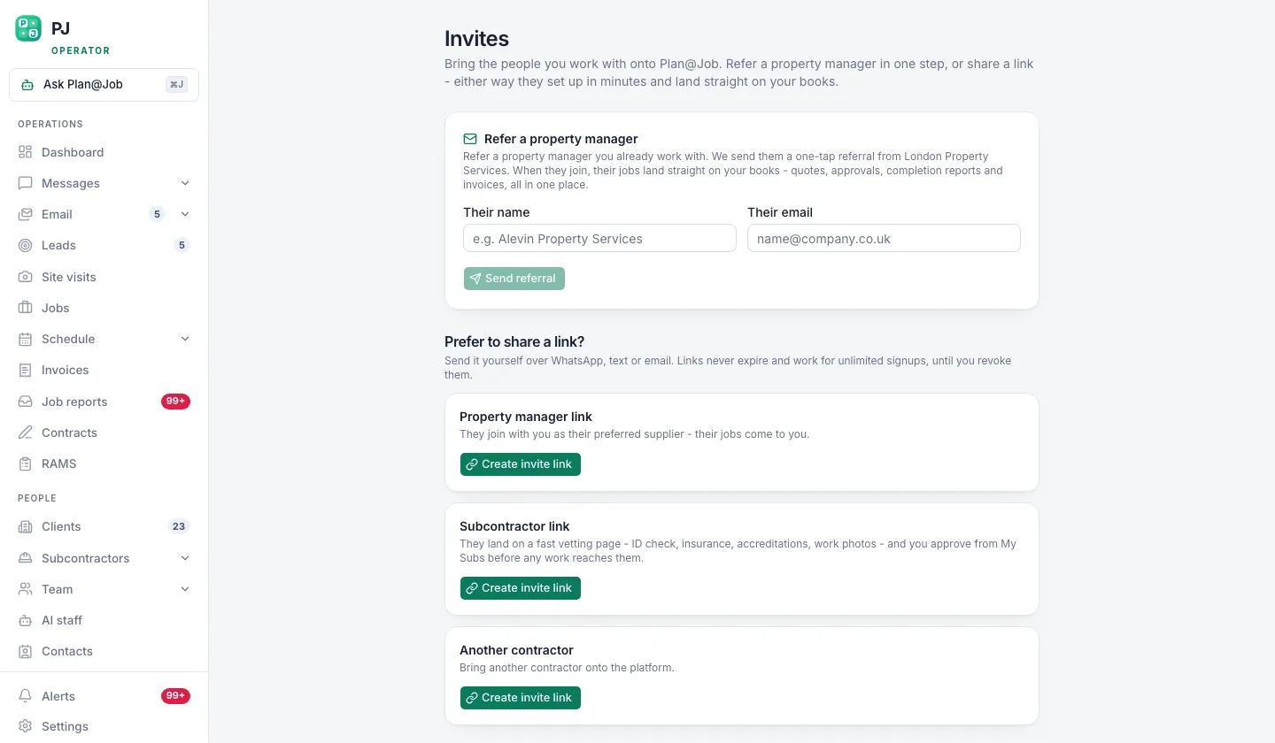
Task: Click the 'Prefer to share a link?' heading
Action: pyautogui.click(x=514, y=342)
